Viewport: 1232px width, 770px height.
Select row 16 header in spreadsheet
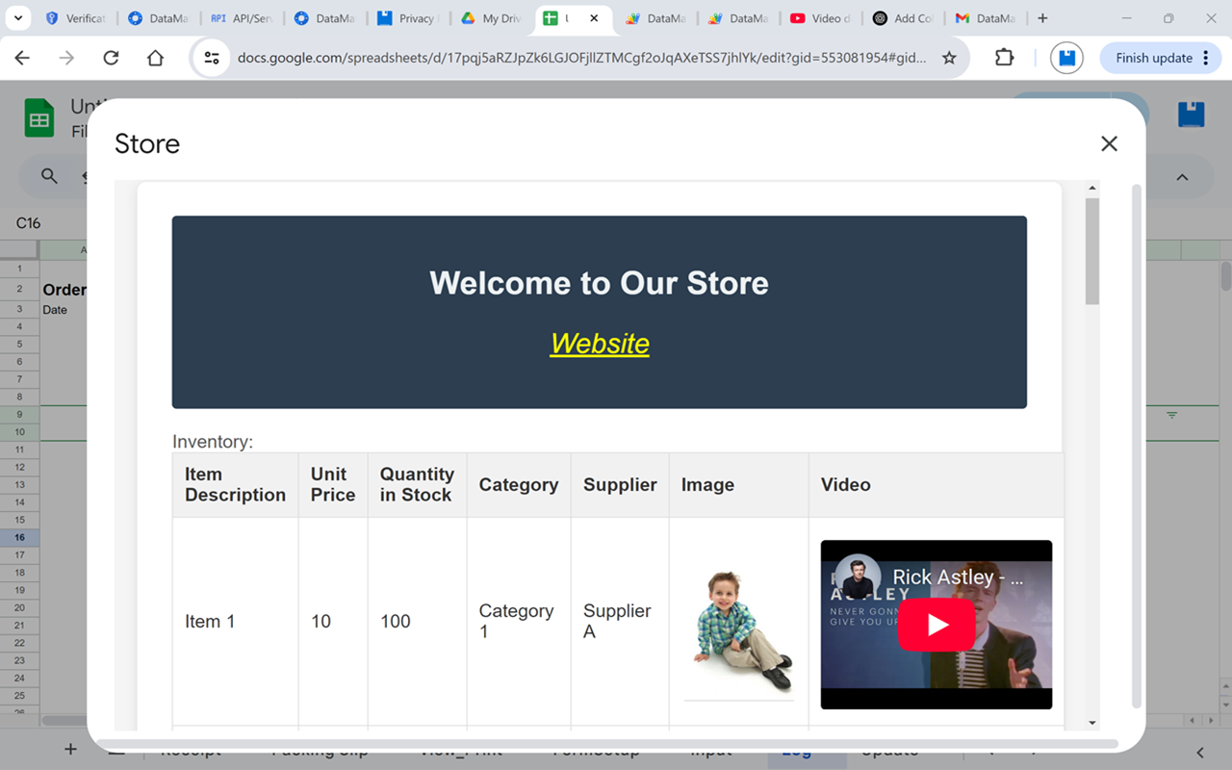pos(19,537)
